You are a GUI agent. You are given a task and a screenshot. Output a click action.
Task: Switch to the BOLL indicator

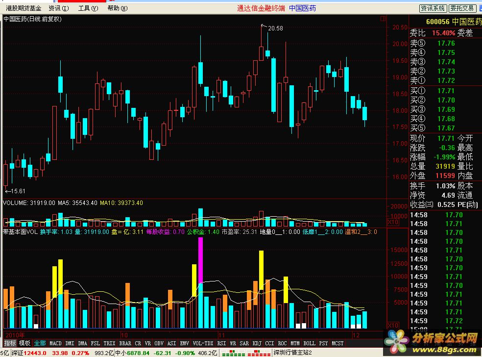pos(309,343)
